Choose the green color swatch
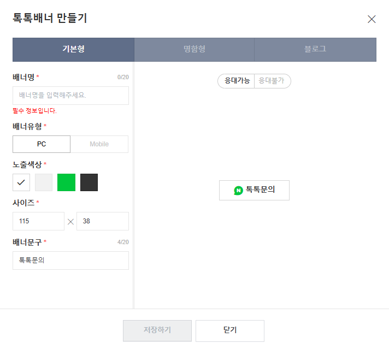 click(66, 182)
